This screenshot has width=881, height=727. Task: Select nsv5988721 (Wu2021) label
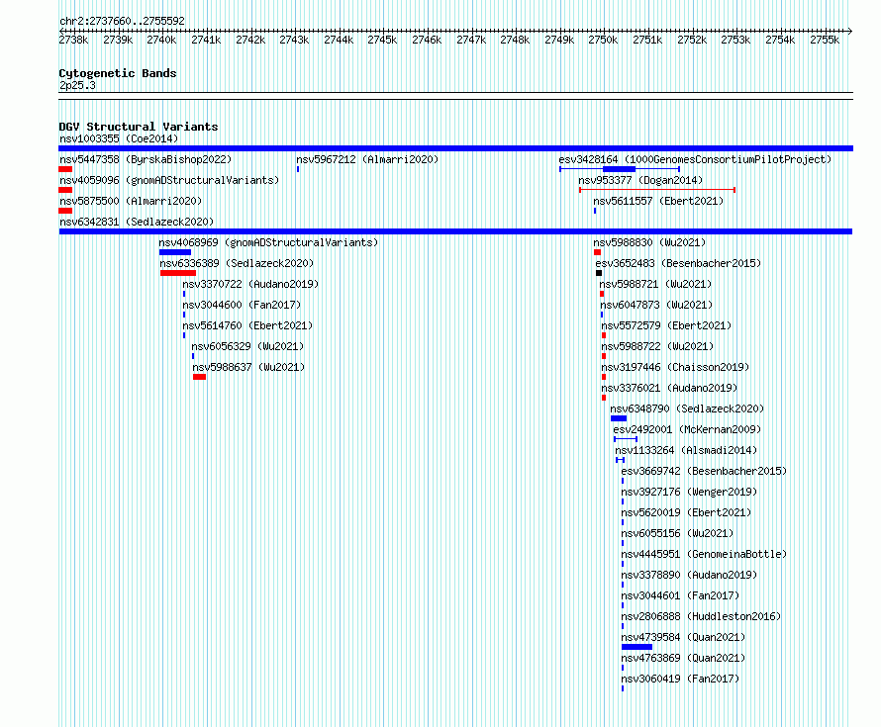(655, 284)
